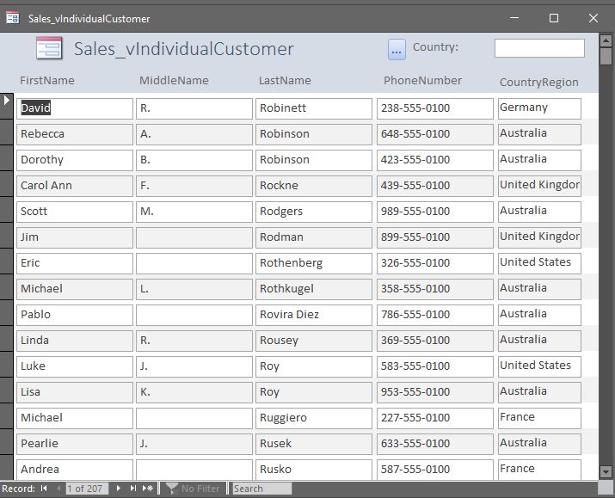The width and height of the screenshot is (615, 498).
Task: Click the phone field 326-555-0100
Action: [435, 263]
